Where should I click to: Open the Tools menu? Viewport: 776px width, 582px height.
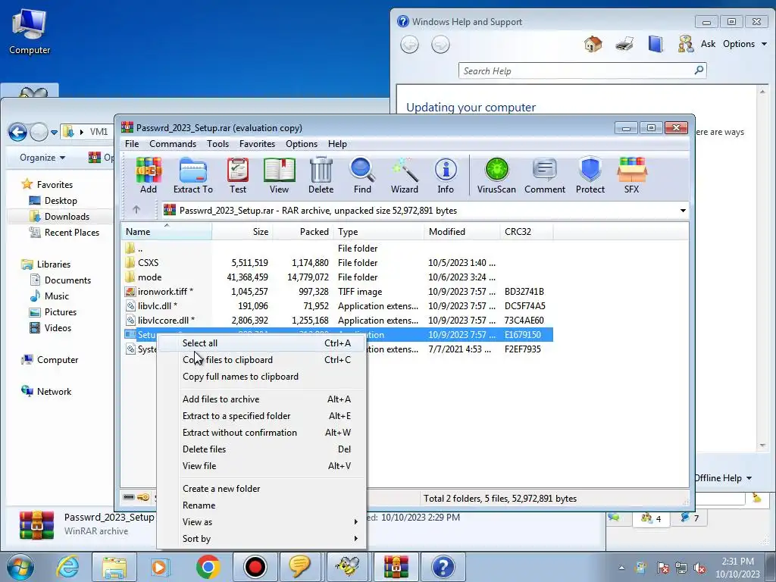coord(217,144)
